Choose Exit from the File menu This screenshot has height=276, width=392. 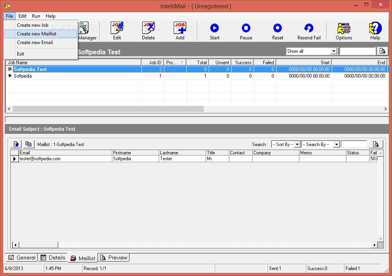(41, 54)
